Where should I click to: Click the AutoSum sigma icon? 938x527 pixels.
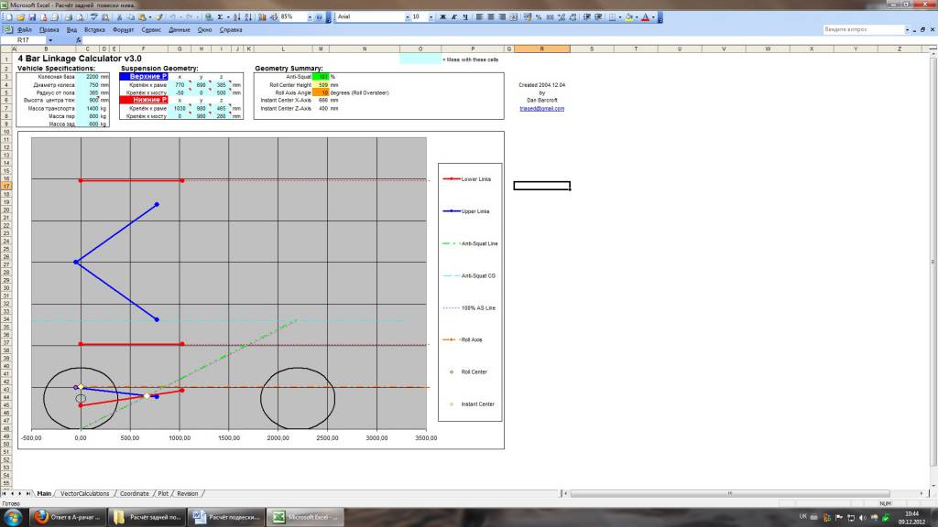tap(221, 17)
